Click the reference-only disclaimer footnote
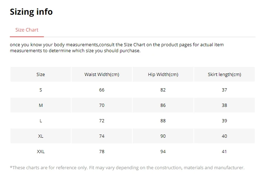 127,168
